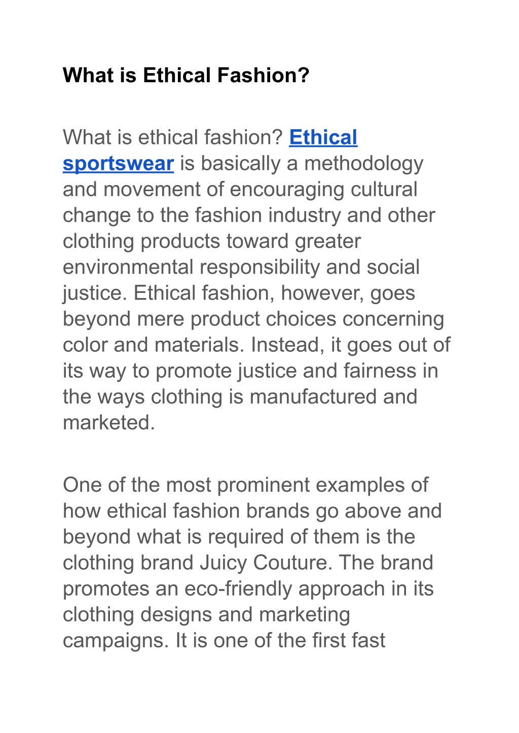The height and width of the screenshot is (733, 519).
Task: Click the "sportswear" blue link word
Action: point(118,164)
